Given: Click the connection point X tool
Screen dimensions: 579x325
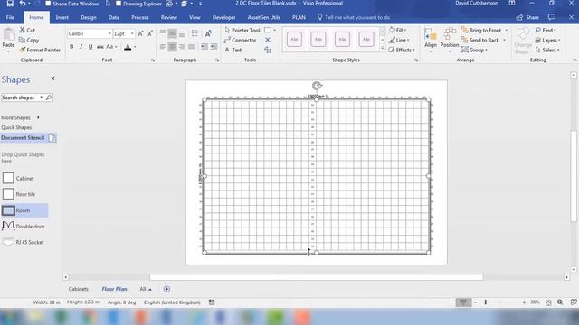Looking at the screenshot, I should (x=268, y=40).
